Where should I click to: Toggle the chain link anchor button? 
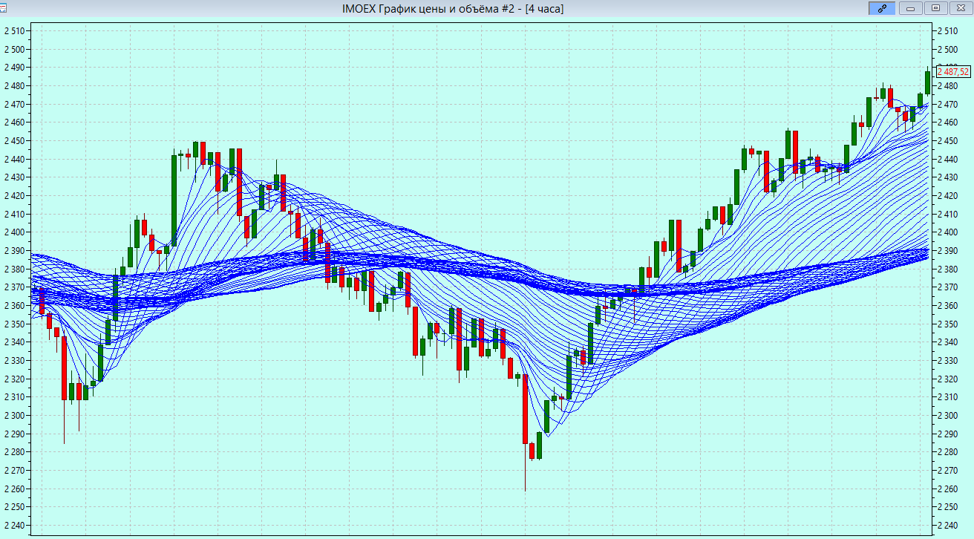coord(881,8)
